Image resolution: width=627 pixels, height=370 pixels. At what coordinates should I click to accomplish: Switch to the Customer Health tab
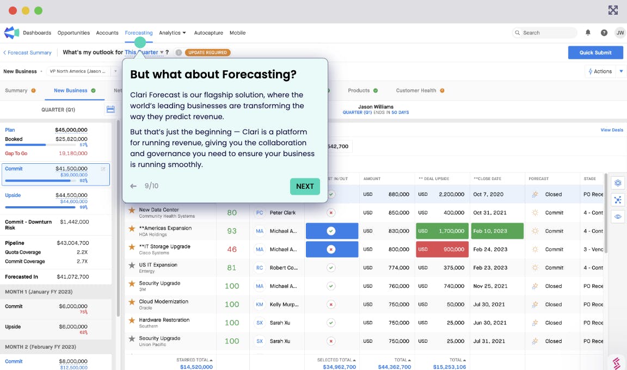pyautogui.click(x=420, y=91)
